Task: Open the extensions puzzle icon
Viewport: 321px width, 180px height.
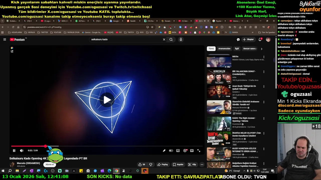Action: click(x=222, y=27)
